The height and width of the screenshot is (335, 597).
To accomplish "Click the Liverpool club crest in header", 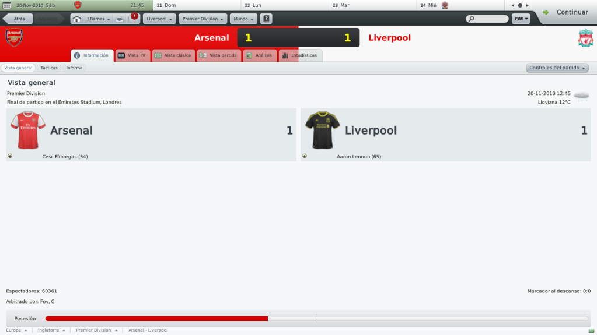I will coord(585,38).
